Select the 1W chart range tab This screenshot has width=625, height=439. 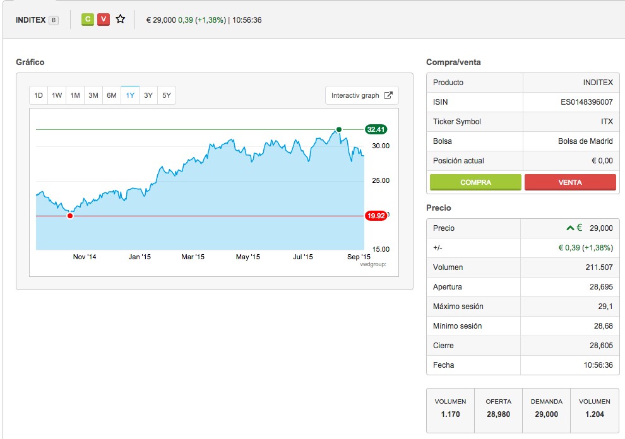coord(57,95)
